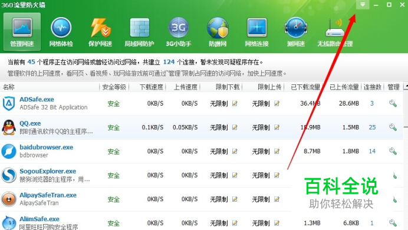Click the Sogou Explorer program icon
Viewport: 408px width, 230px height.
click(x=9, y=175)
